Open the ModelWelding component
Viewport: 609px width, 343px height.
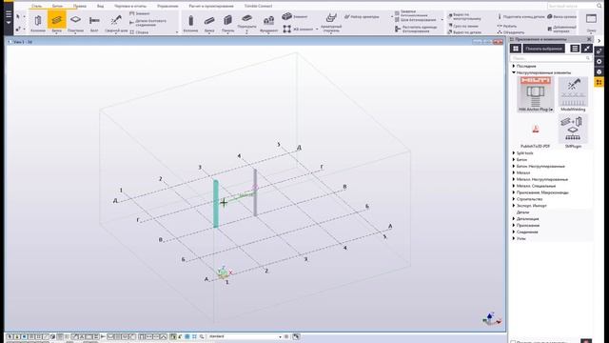(x=573, y=94)
